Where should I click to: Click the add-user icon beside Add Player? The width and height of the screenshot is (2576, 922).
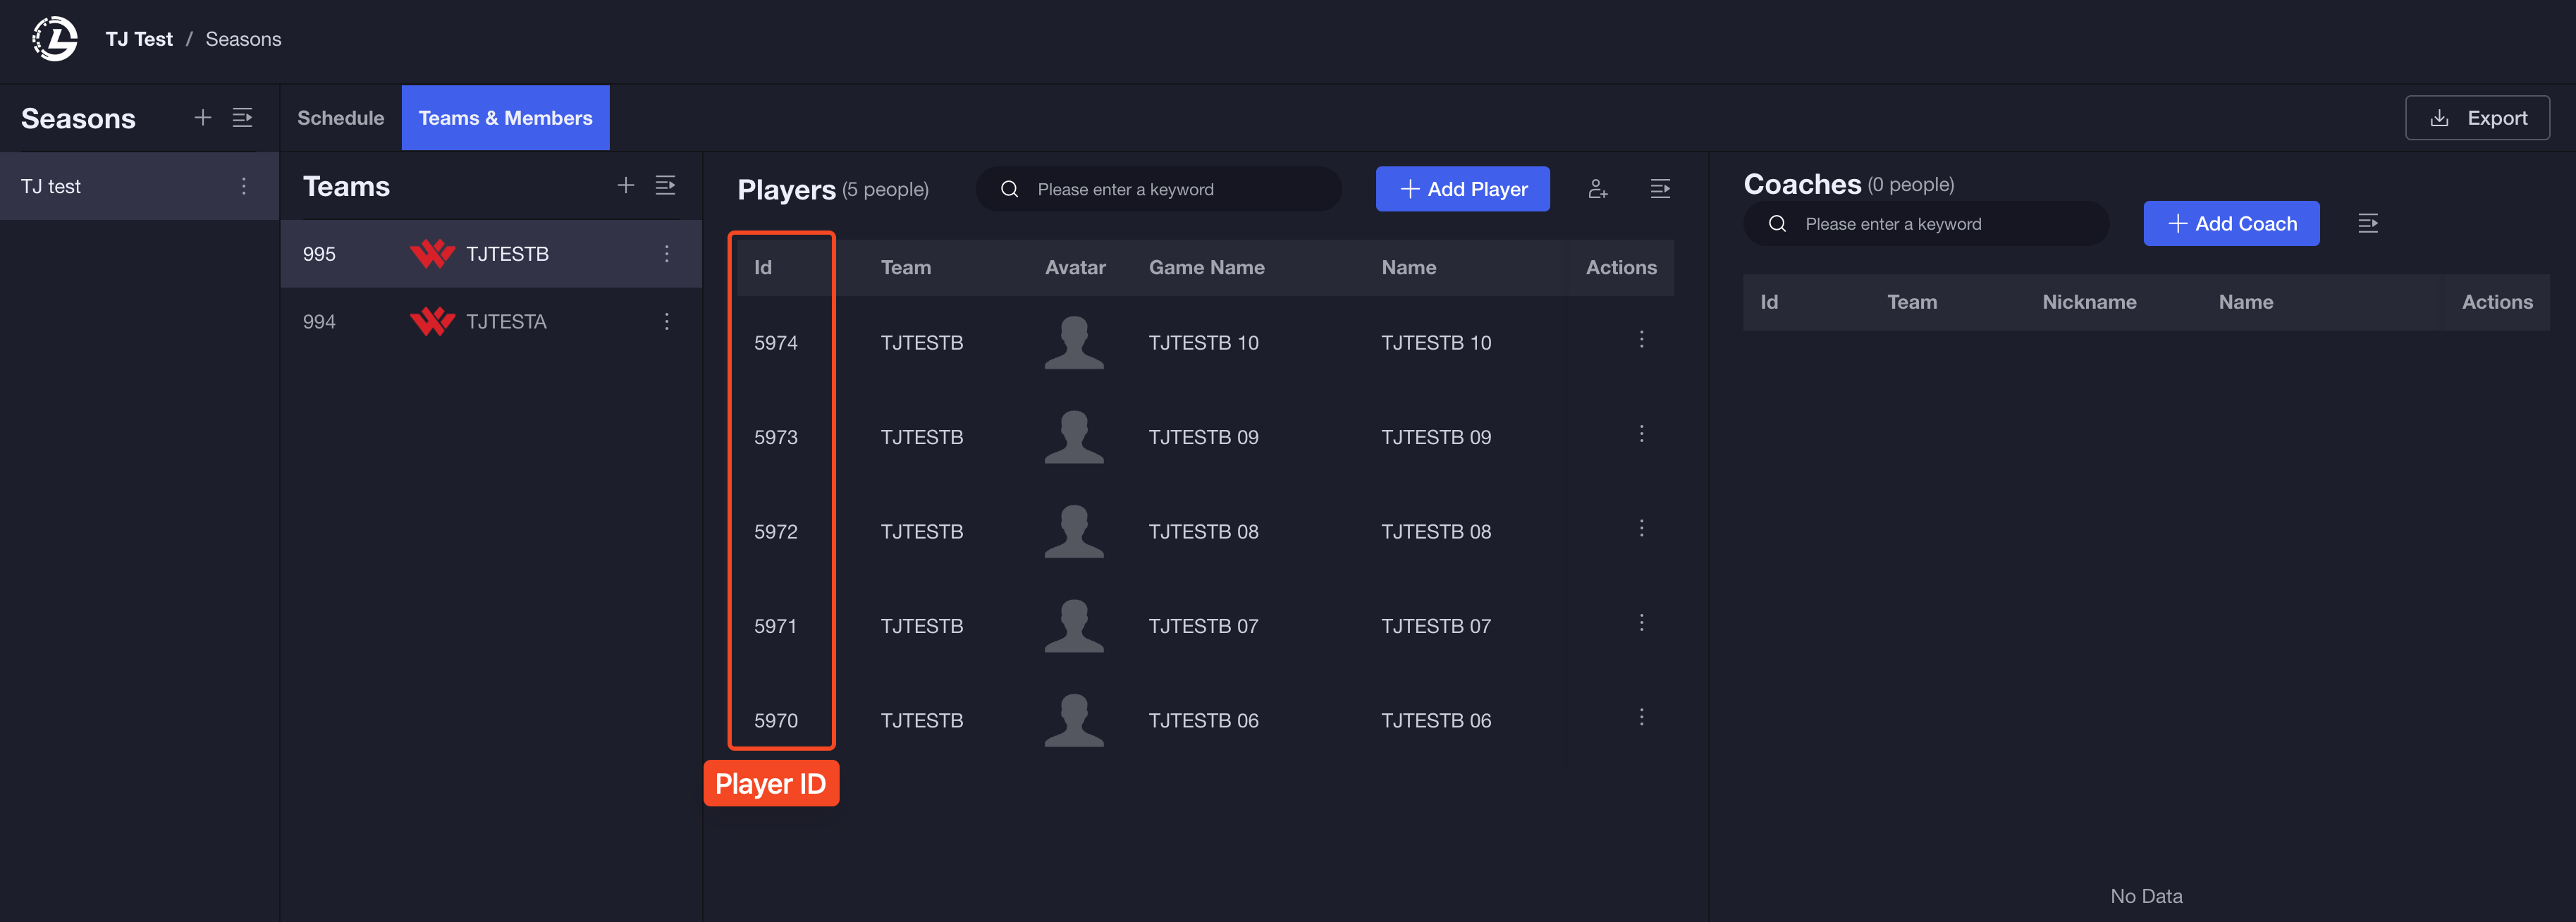click(1597, 189)
